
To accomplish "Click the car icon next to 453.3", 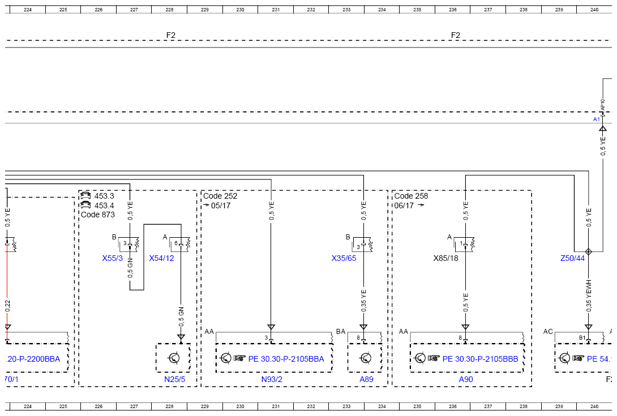I will [x=86, y=196].
